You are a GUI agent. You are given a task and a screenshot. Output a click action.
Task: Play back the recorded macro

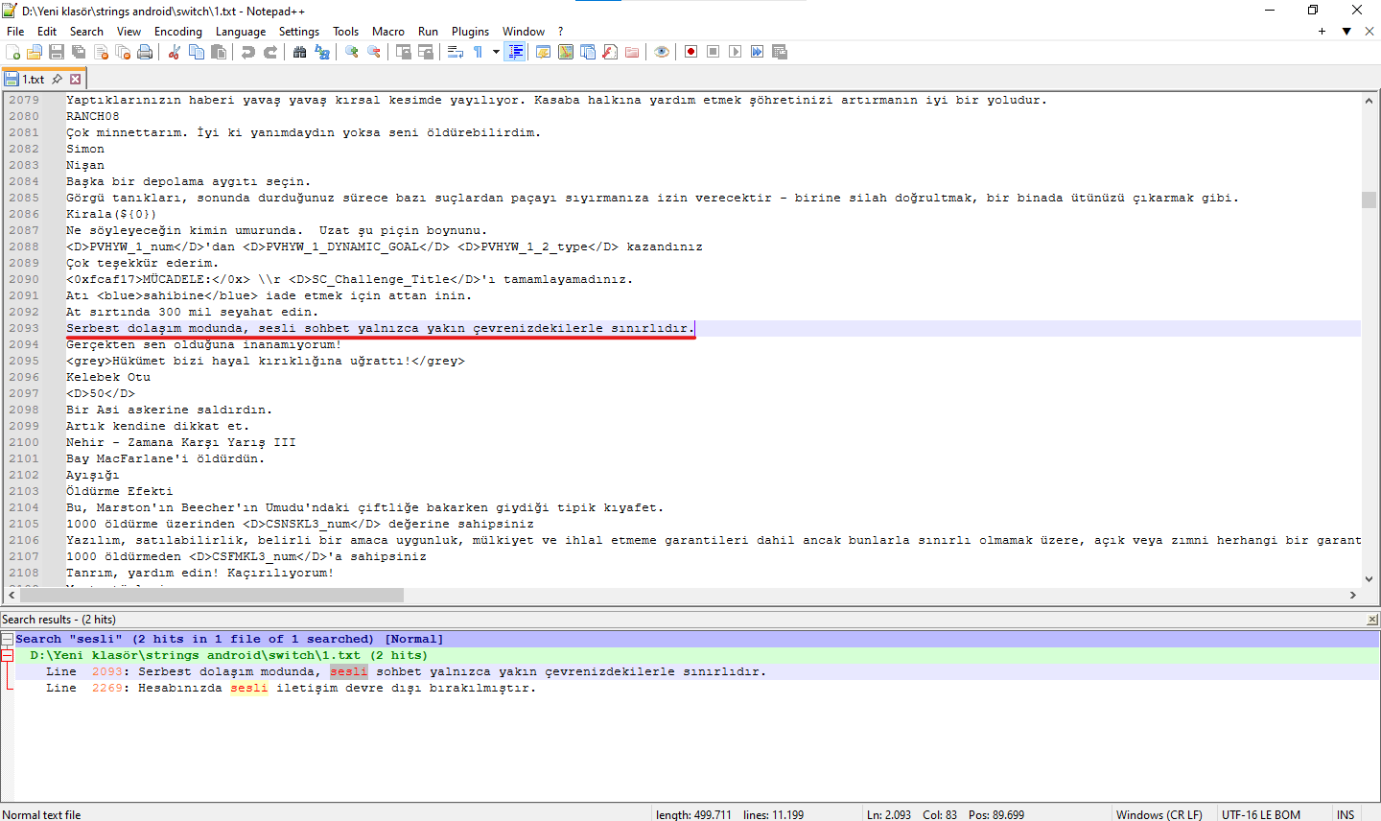point(735,52)
